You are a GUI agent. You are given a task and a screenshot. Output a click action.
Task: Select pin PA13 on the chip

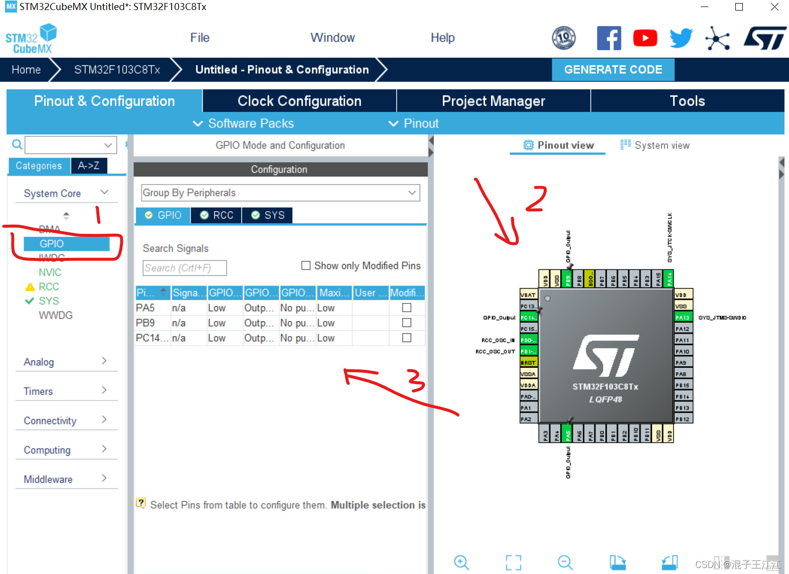click(x=683, y=318)
